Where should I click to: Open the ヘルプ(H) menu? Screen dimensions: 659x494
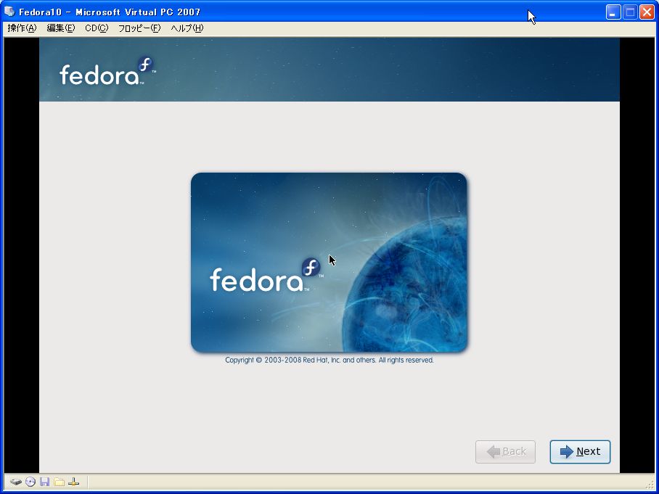click(x=187, y=28)
